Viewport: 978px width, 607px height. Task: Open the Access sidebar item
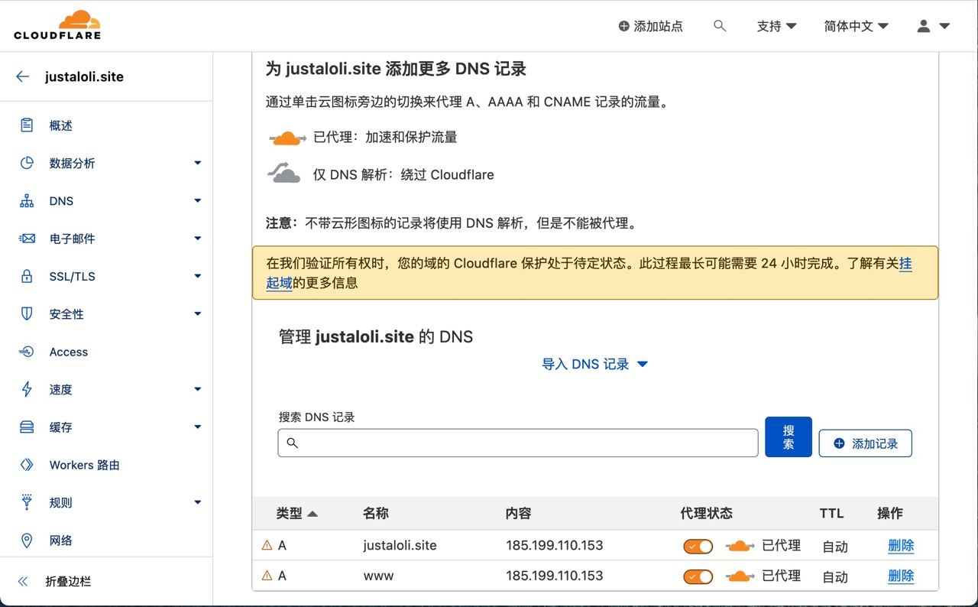coord(69,352)
